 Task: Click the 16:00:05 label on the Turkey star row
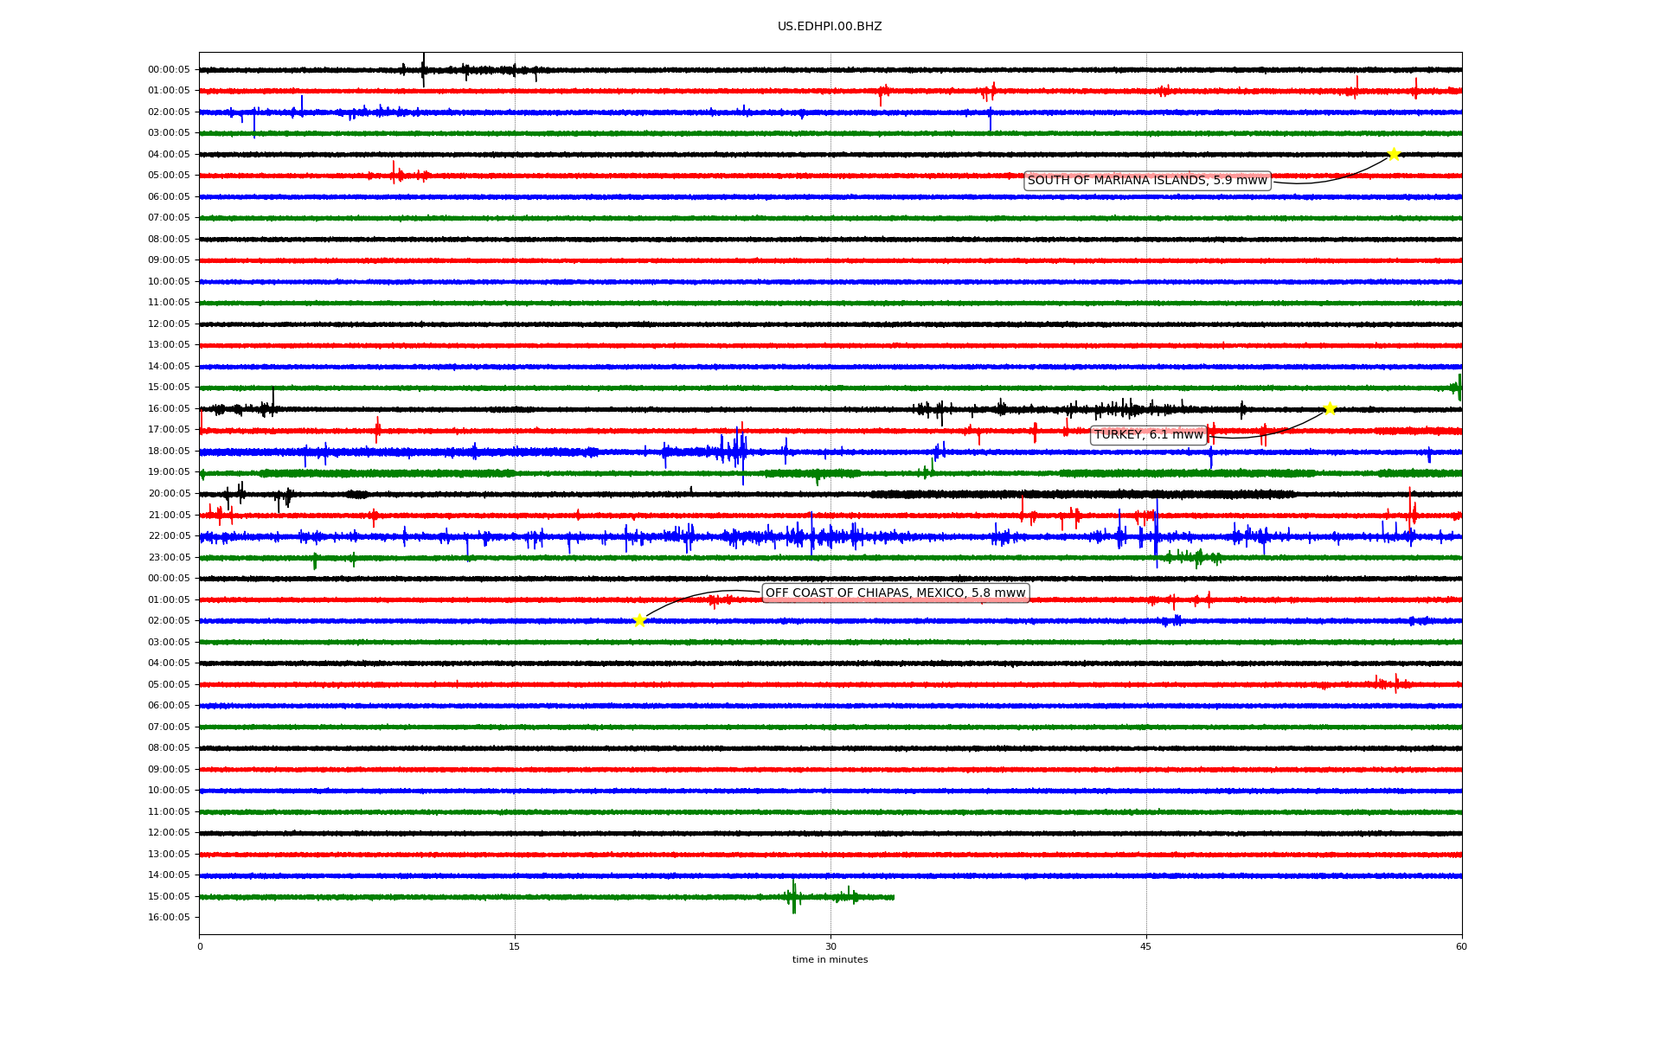pyautogui.click(x=169, y=409)
